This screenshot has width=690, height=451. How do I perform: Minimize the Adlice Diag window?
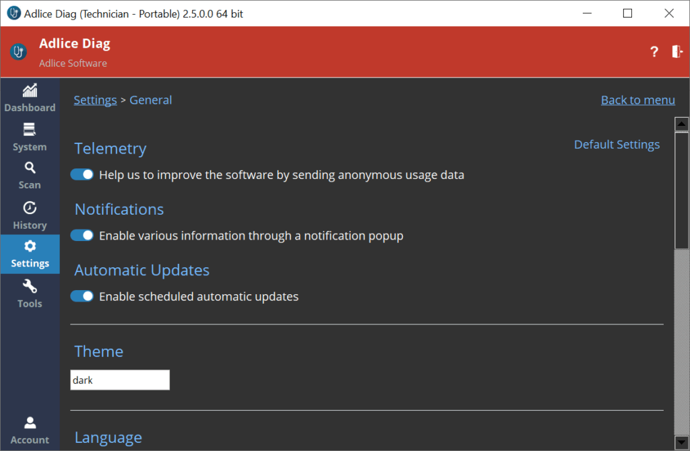587,13
